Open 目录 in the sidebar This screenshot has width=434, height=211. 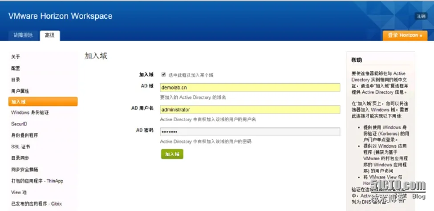[x=16, y=80]
